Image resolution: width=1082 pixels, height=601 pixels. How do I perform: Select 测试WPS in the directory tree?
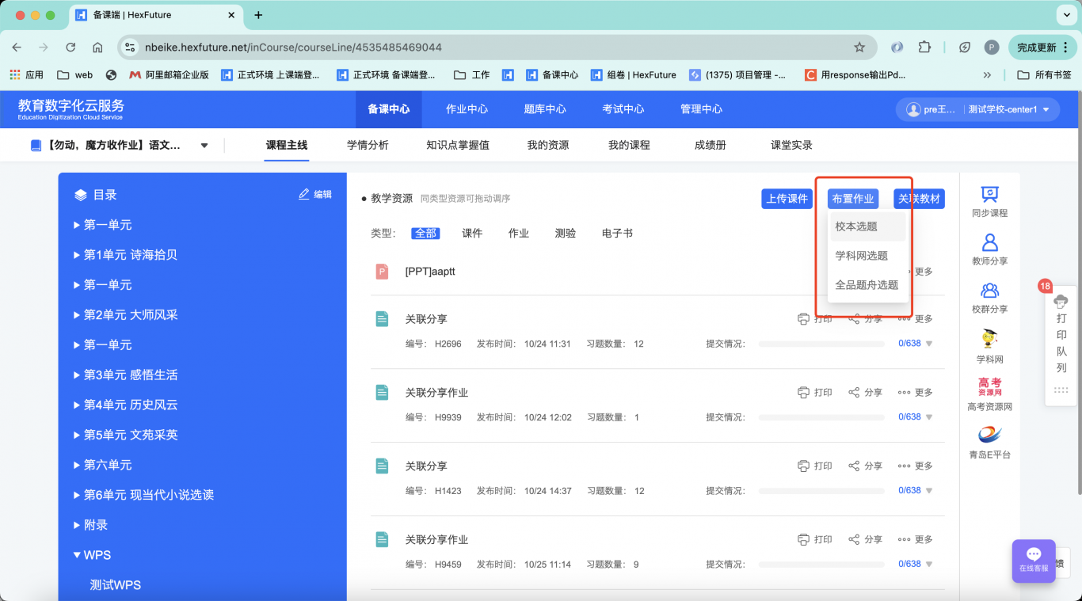[x=116, y=585]
